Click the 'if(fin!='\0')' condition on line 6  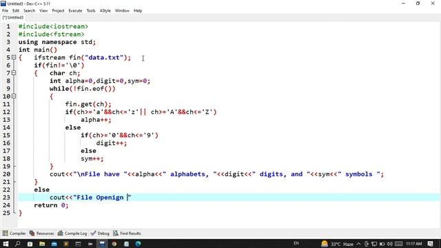pos(59,65)
